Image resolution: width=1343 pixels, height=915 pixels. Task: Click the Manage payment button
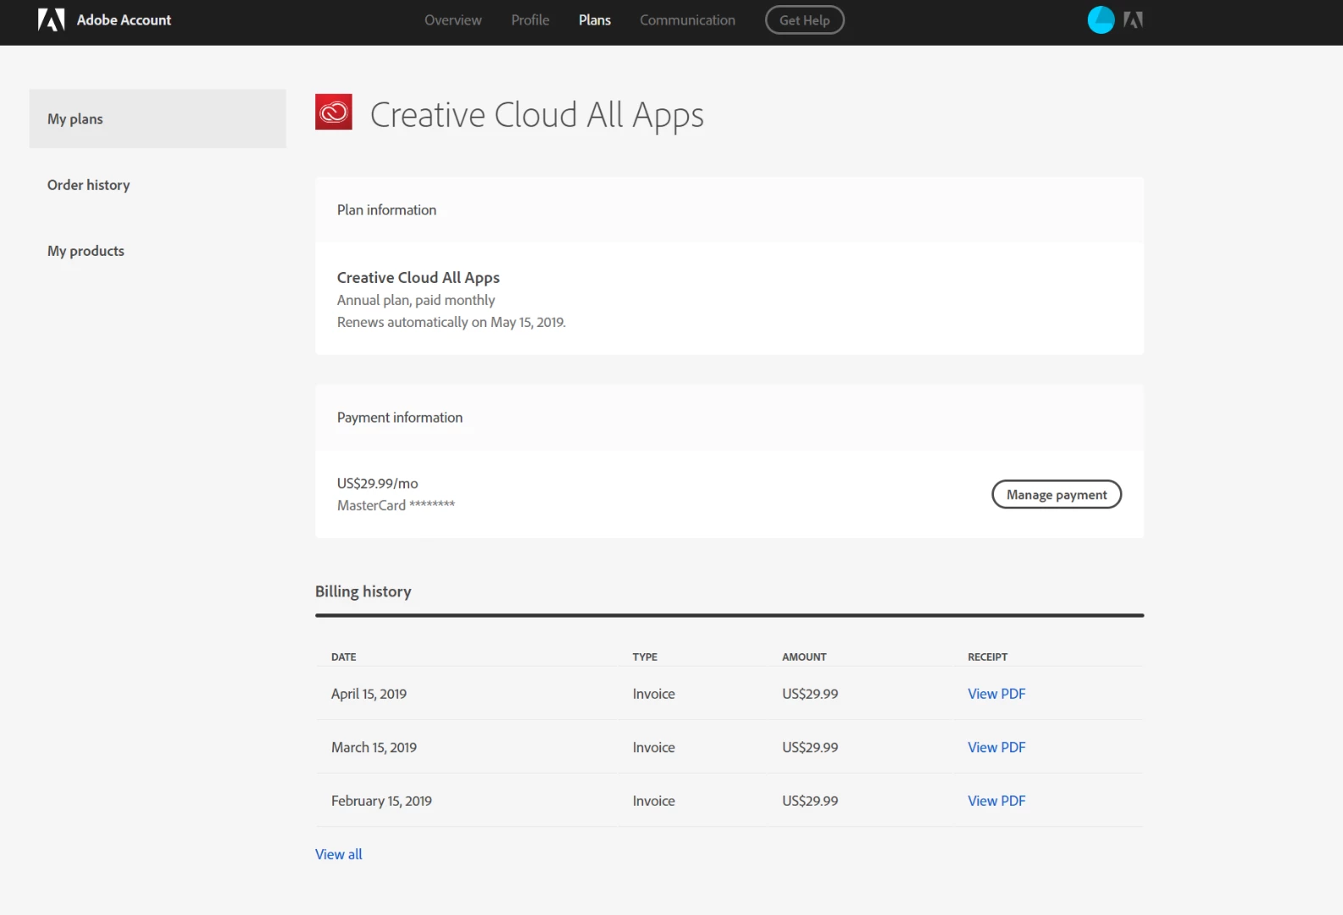click(x=1057, y=495)
